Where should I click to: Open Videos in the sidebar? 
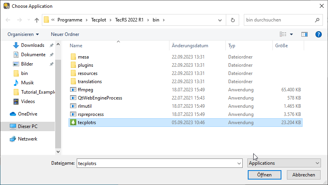(28, 101)
